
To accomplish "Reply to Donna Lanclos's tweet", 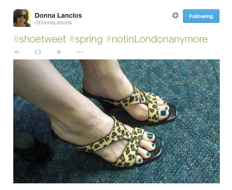I will coord(17,52).
